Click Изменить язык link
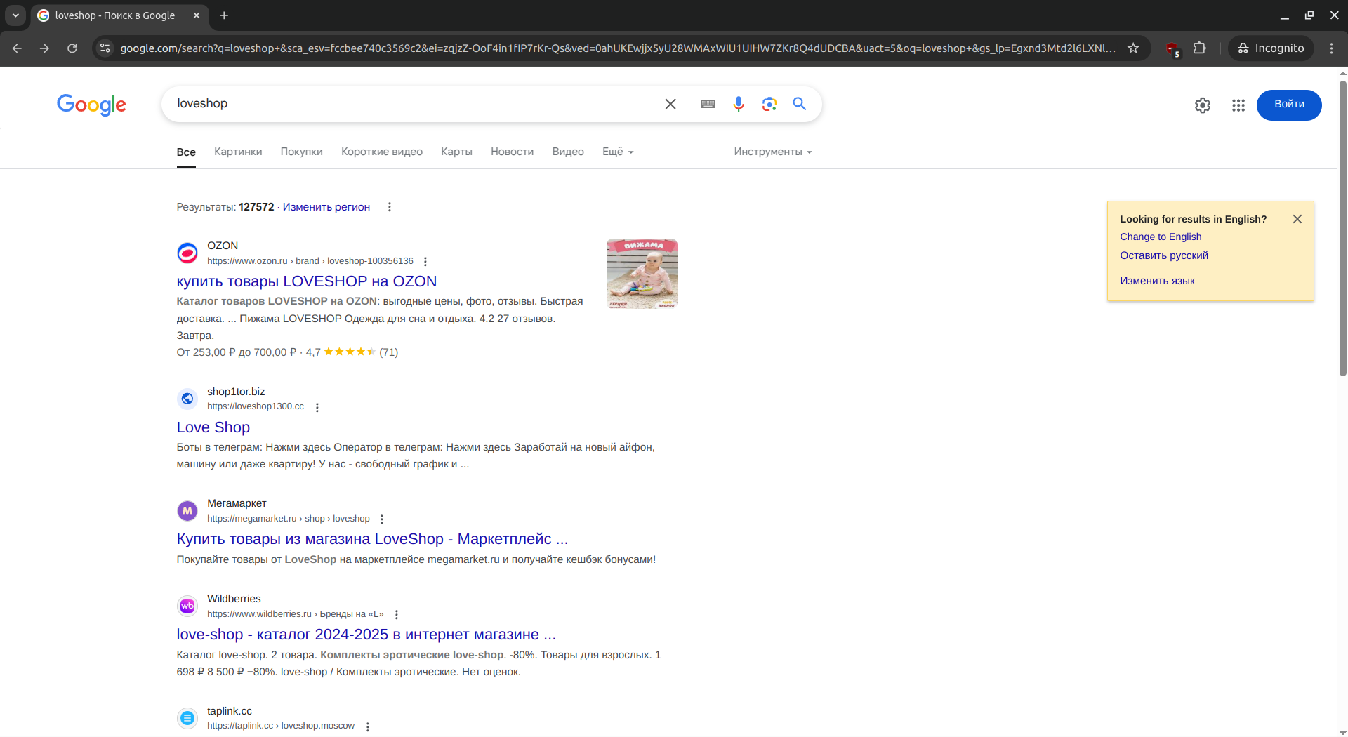The image size is (1348, 737). [x=1157, y=281]
